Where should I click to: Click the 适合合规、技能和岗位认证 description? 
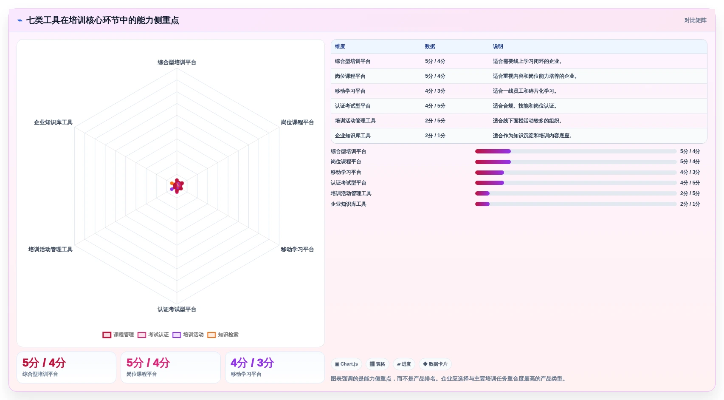tap(525, 106)
